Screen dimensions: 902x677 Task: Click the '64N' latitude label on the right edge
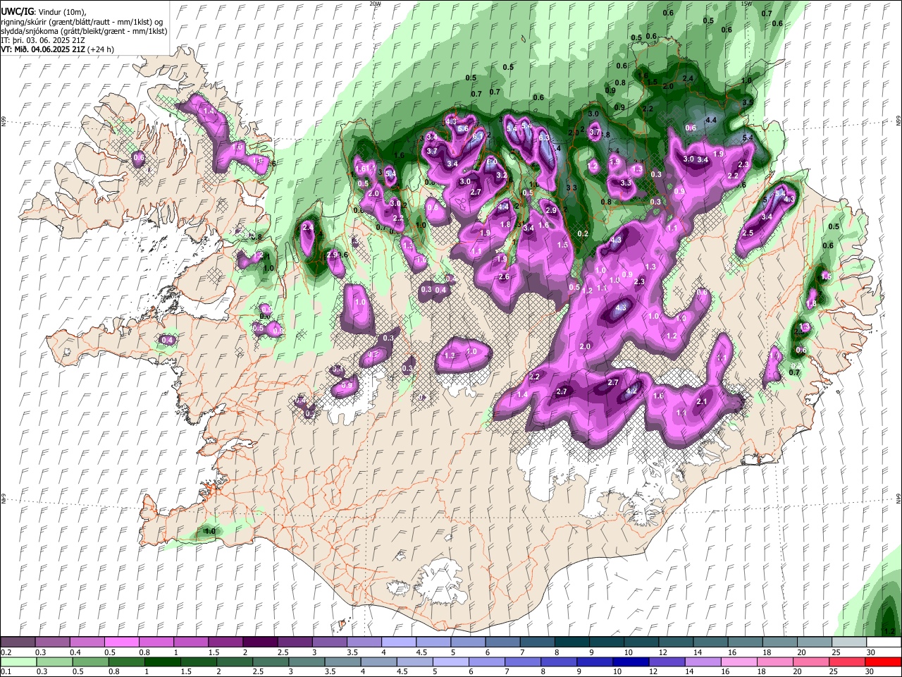pos(898,498)
